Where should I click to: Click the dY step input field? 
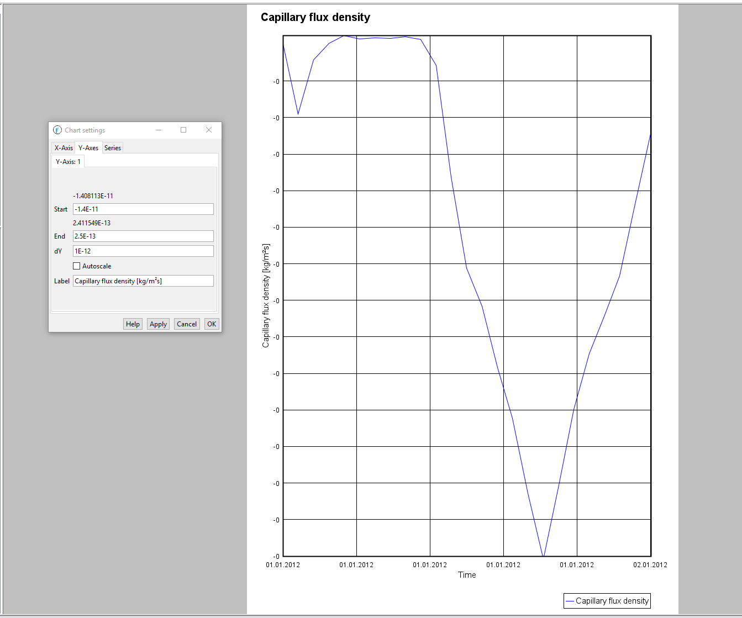click(x=143, y=251)
